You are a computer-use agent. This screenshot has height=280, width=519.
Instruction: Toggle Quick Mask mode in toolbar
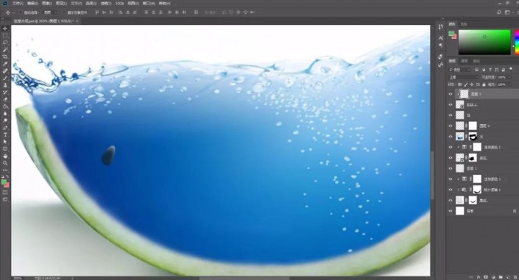(x=5, y=193)
